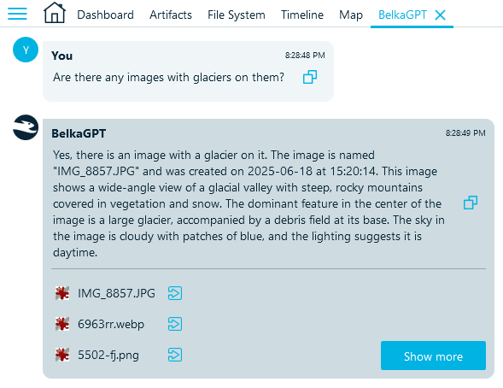Copy the user's glacier question message
Image resolution: width=503 pixels, height=388 pixels.
tap(310, 77)
